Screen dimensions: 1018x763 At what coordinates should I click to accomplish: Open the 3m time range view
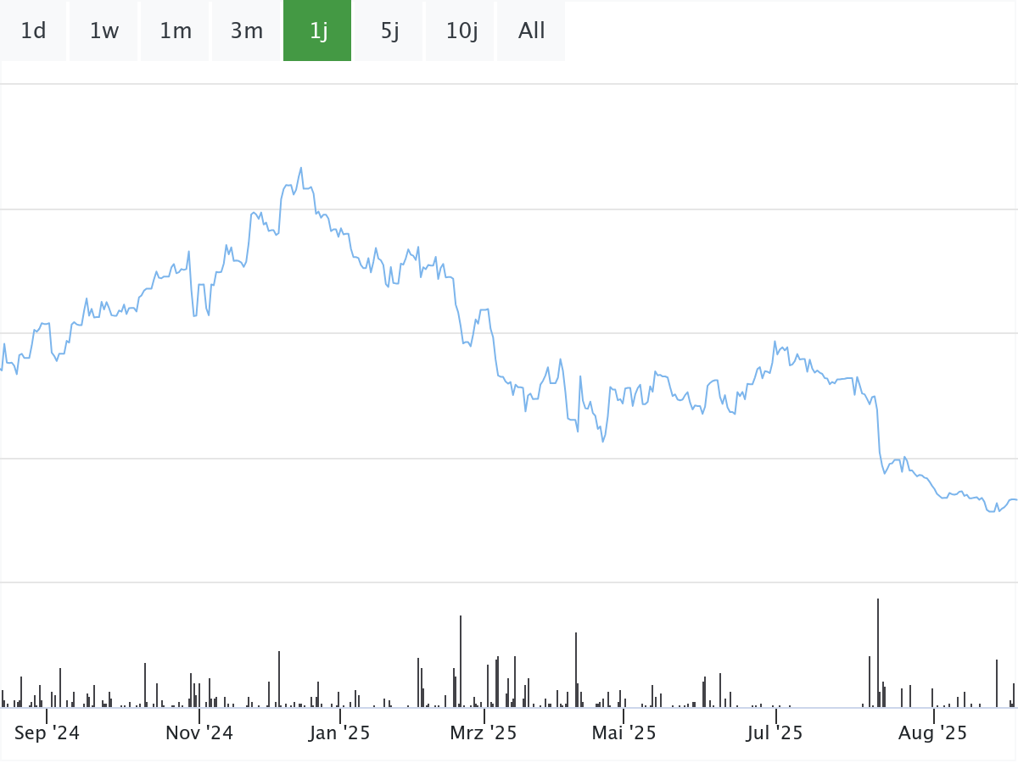pyautogui.click(x=247, y=31)
